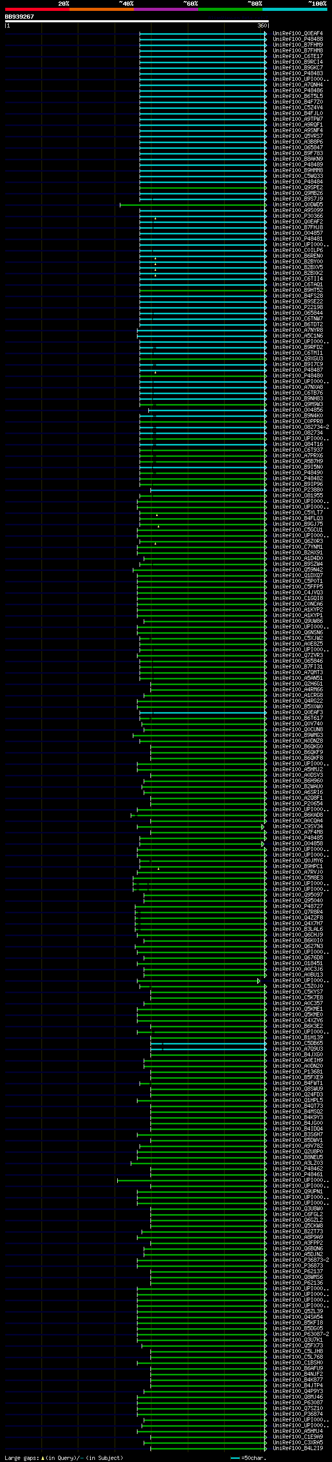Screen dimensions: 332x1462
Task: Select hit UniRef100_Q0EAF4
Action: (298, 34)
